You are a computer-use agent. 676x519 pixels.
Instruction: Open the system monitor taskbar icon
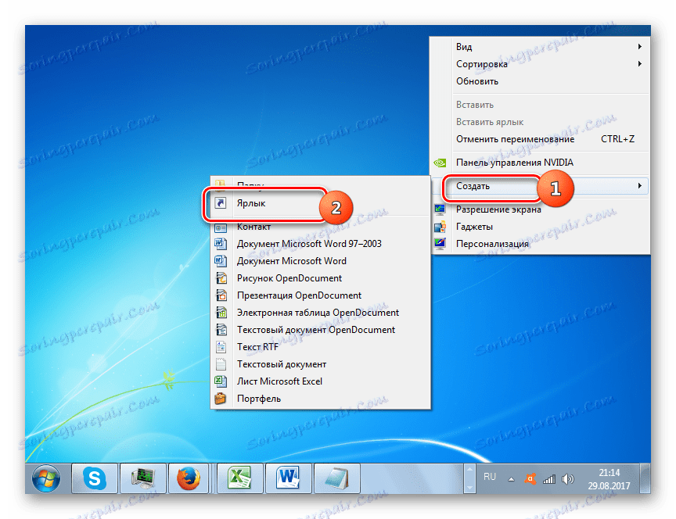pos(142,478)
